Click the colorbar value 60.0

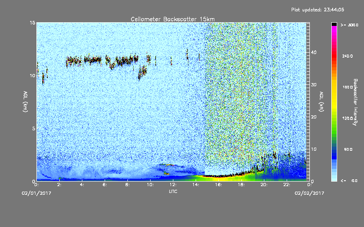tap(348, 149)
